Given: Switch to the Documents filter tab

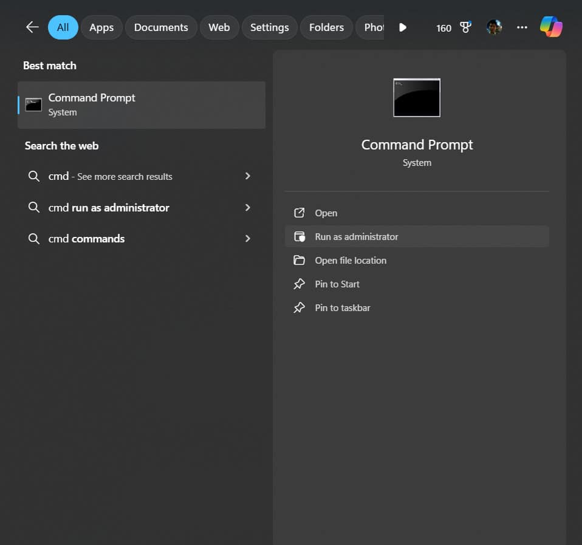Looking at the screenshot, I should click(x=161, y=27).
